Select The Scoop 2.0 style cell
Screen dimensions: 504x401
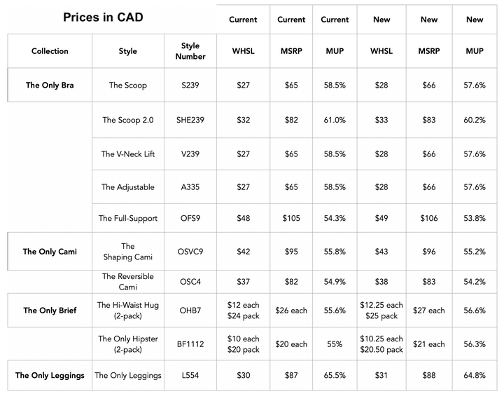pos(127,120)
